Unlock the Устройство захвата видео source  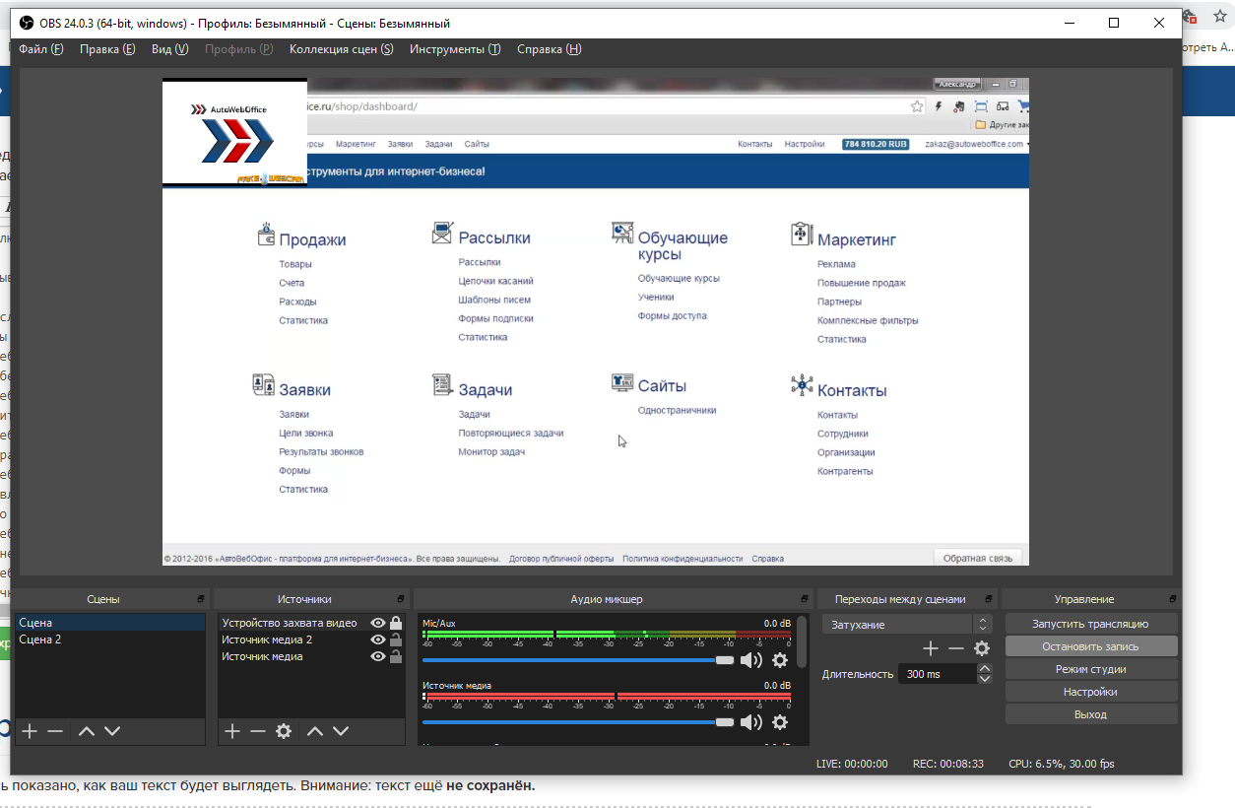(x=396, y=623)
